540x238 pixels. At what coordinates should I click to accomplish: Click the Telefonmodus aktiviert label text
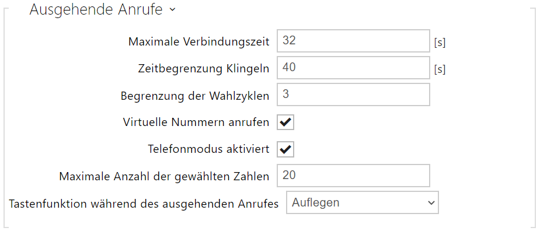pos(208,149)
